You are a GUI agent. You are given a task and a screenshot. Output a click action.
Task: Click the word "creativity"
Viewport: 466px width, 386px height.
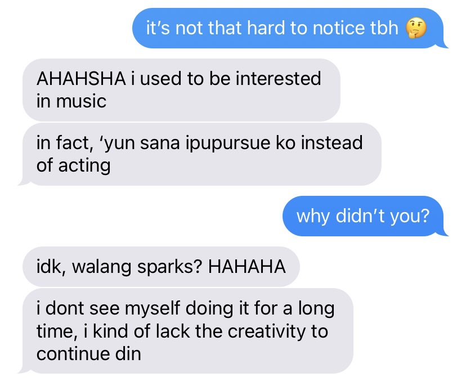[x=267, y=331]
